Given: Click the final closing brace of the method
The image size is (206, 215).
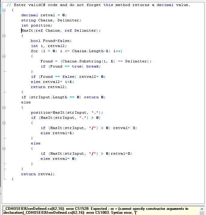Looking at the screenshot, I should click(12, 179).
